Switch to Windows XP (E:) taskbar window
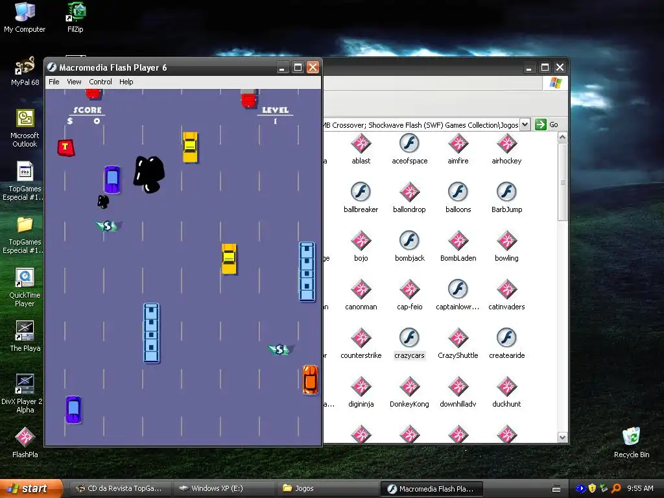Screen dimensions: 664x498 point(224,488)
